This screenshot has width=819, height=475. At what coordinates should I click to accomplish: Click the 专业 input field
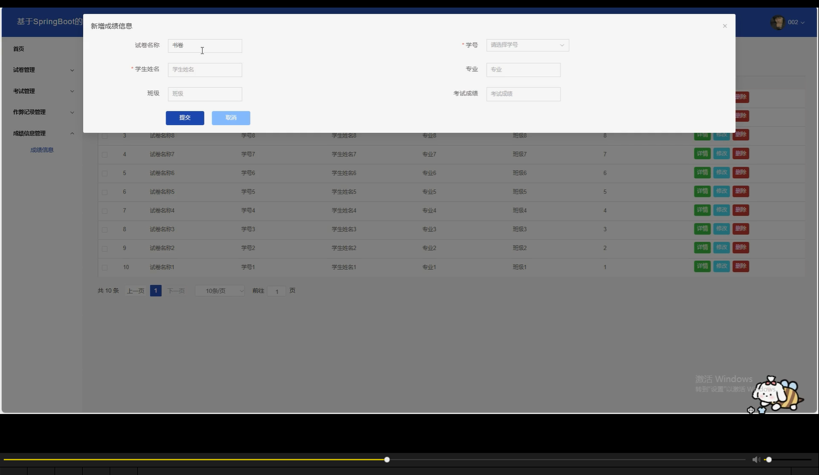523,70
